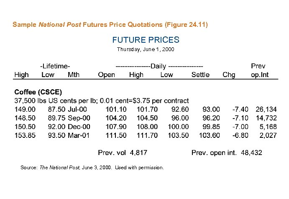The height and width of the screenshot is (199, 289).
Task: Select the Prev. vol 4,817 figure
Action: [123, 152]
